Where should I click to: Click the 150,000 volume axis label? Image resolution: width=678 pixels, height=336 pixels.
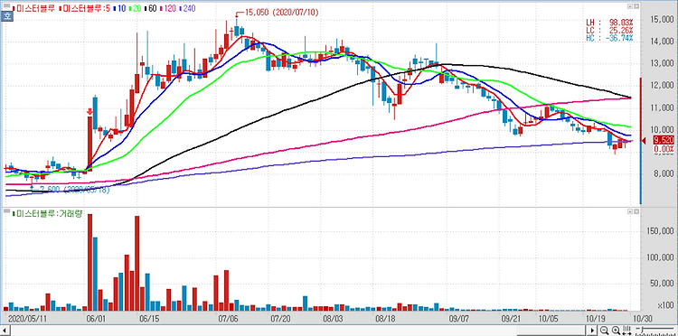click(x=660, y=231)
